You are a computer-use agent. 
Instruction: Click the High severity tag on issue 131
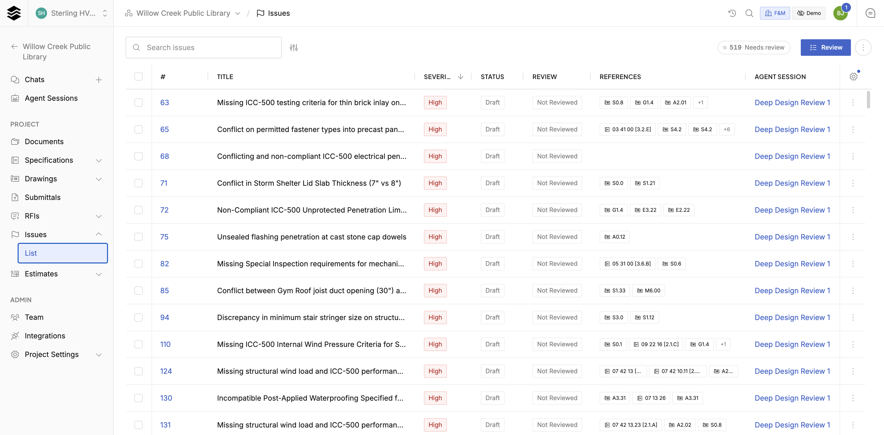[435, 425]
